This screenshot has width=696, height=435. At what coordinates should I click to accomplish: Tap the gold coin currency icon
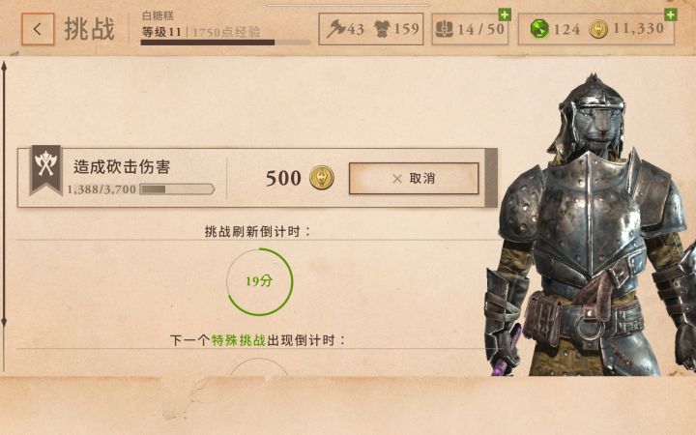click(x=598, y=29)
